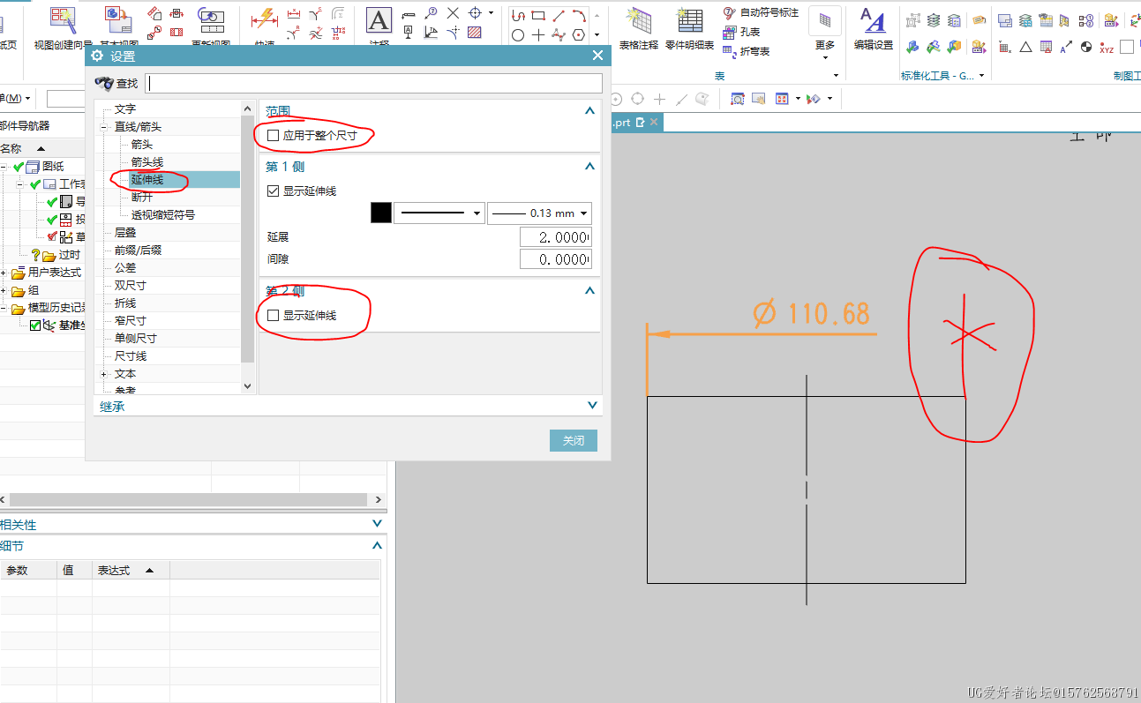The width and height of the screenshot is (1141, 703).
Task: Click the settings tree vertical scrollbar
Action: 247,240
